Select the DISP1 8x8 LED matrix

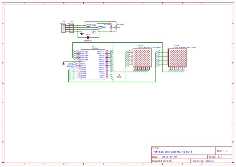[x=142, y=58]
